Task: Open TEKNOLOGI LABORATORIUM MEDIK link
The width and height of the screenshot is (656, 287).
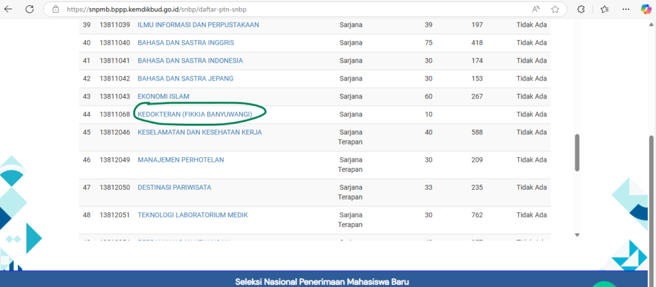Action: [193, 215]
